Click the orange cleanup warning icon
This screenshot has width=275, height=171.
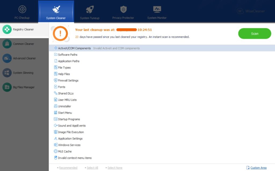(x=60, y=33)
